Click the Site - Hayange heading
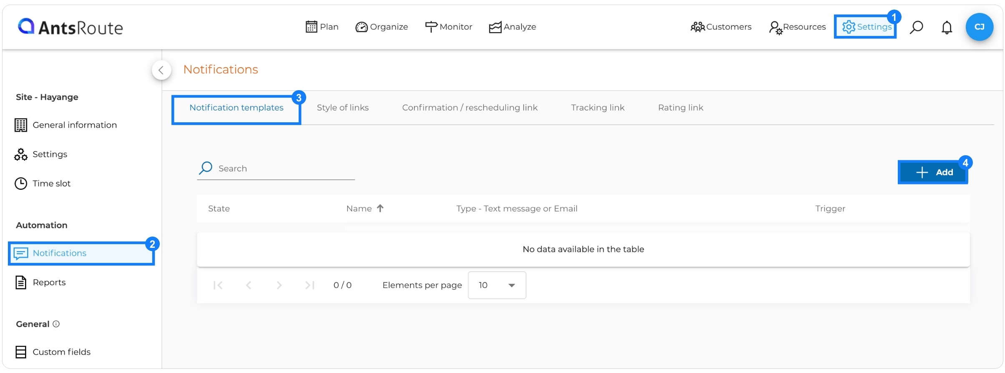1005x373 pixels. 47,97
